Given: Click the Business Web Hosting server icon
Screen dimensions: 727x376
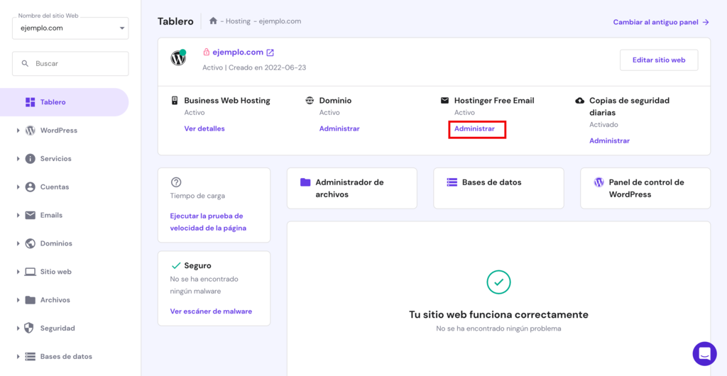Looking at the screenshot, I should tap(175, 101).
